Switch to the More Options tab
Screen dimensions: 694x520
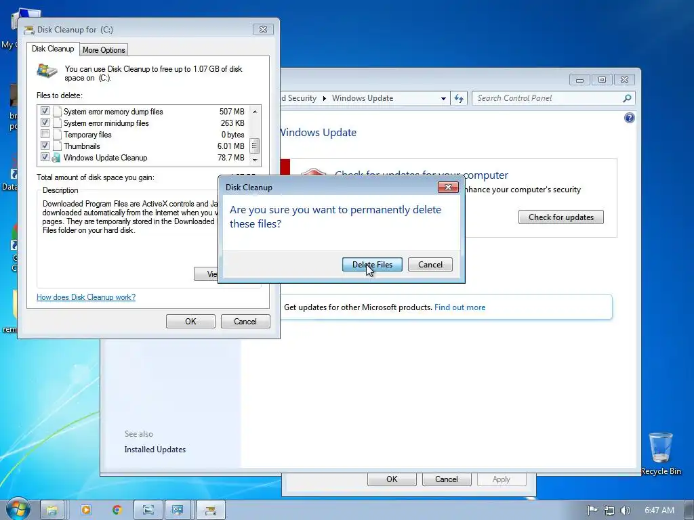(104, 50)
